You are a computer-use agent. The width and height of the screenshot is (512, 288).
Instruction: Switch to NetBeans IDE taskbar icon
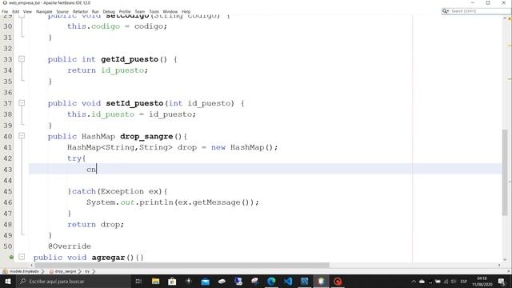[x=321, y=281]
